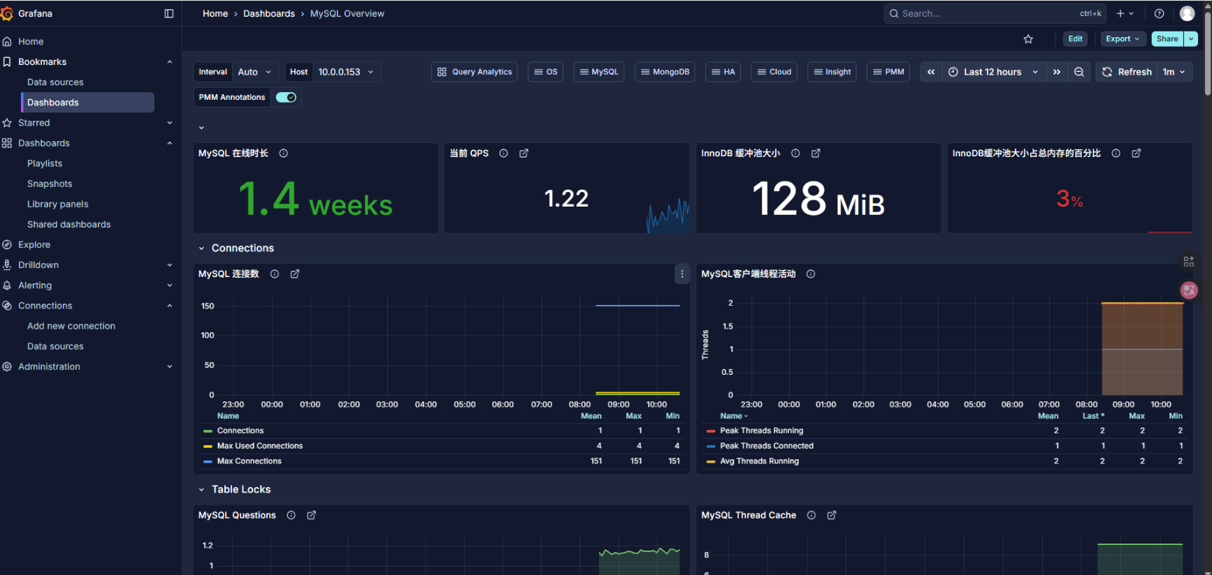Open external link on 当前 QPS panel
This screenshot has width=1212, height=575.
point(524,154)
